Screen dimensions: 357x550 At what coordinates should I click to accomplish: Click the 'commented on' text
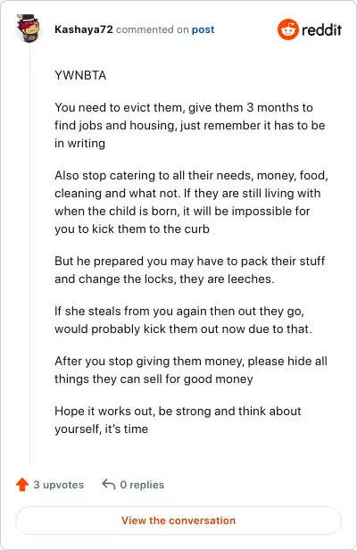point(153,29)
